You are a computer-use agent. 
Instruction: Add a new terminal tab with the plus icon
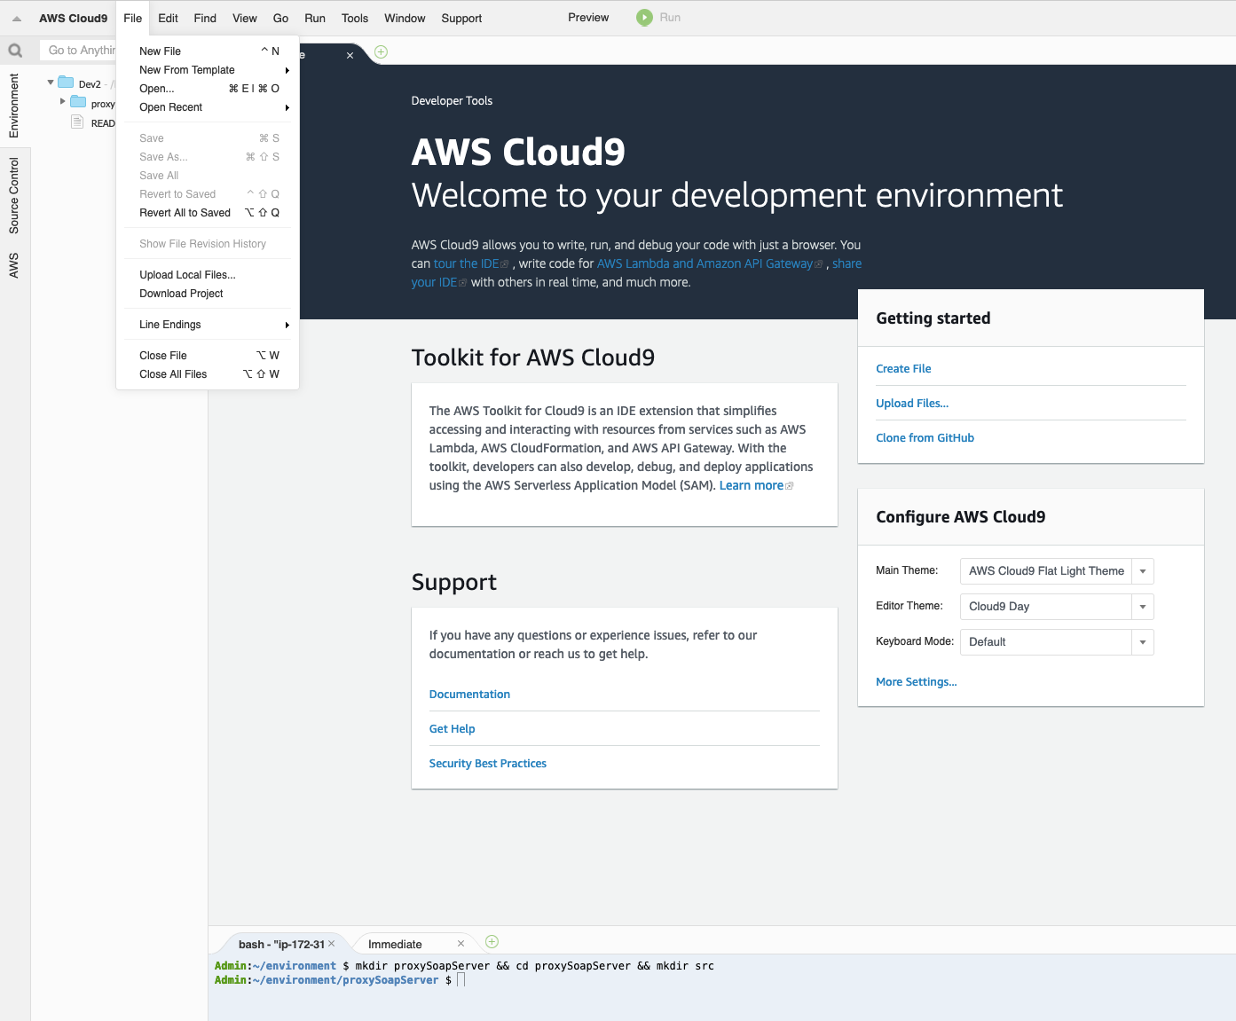(492, 942)
